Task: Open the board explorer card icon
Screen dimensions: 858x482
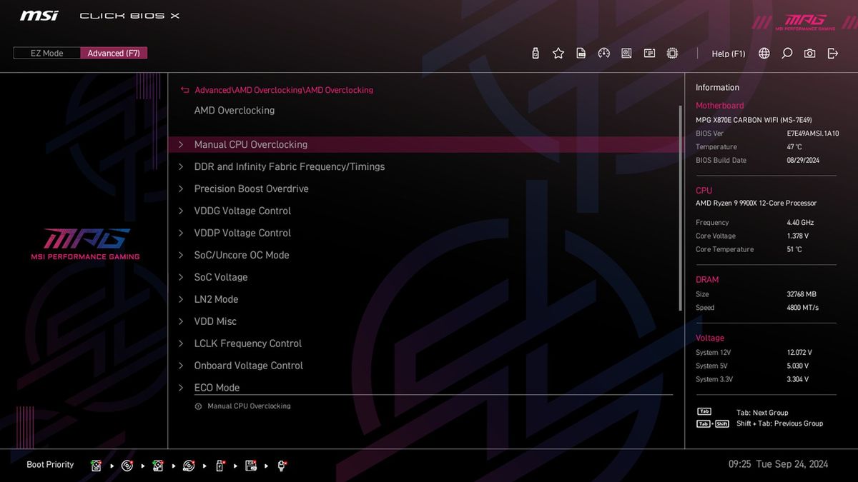Action: [x=649, y=54]
